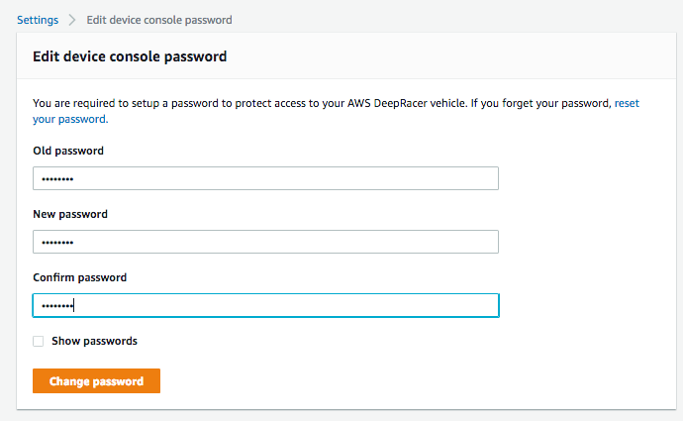Click the Old password label
This screenshot has height=421, width=683.
tap(68, 151)
